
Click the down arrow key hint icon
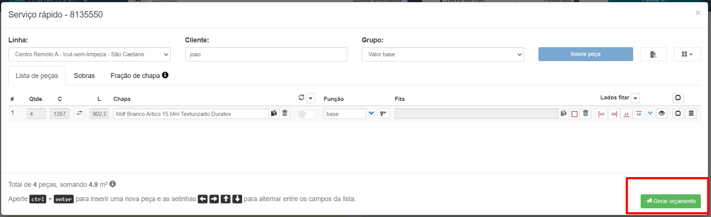(x=237, y=199)
